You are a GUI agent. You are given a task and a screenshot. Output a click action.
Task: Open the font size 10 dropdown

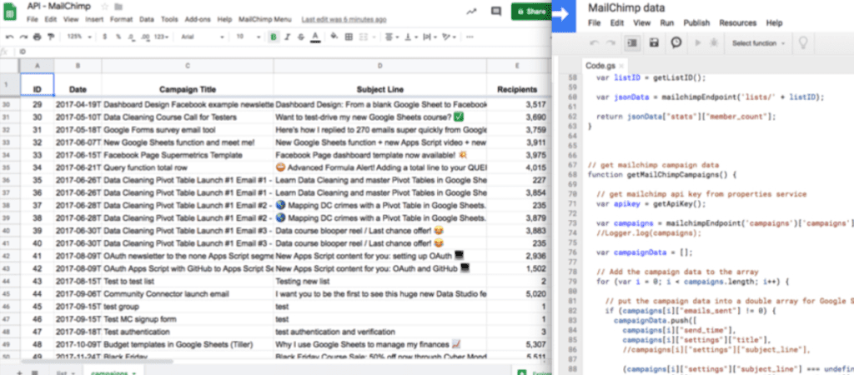pos(249,37)
